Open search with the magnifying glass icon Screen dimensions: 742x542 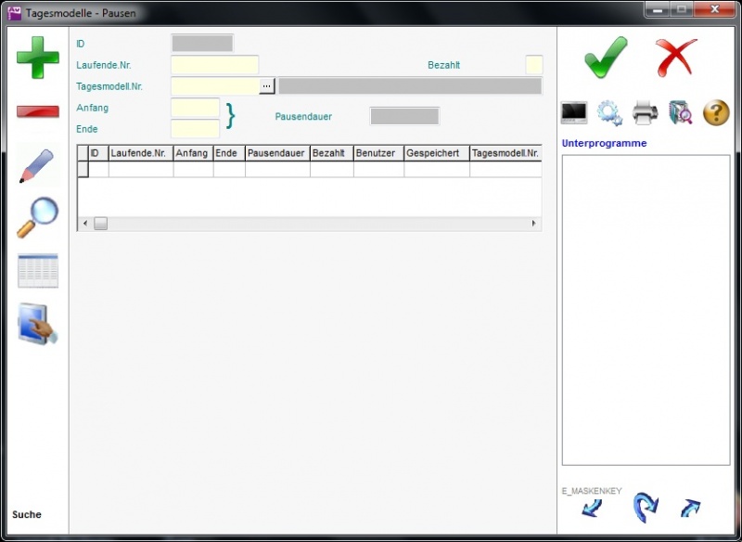click(37, 218)
